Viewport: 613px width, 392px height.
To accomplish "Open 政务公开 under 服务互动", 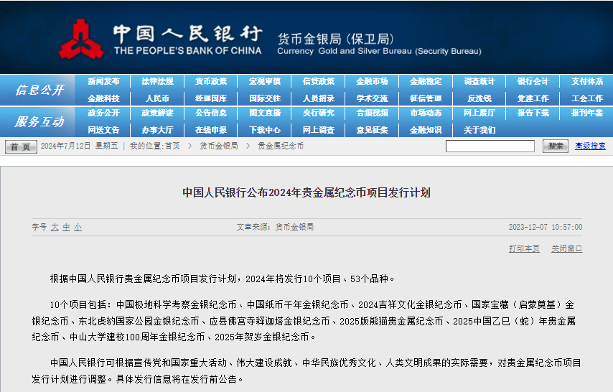I will coord(103,113).
